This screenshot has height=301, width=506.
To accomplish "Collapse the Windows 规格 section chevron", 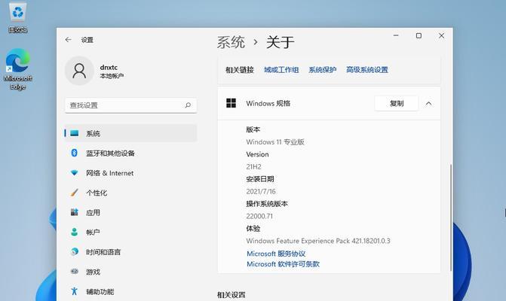I will (428, 104).
